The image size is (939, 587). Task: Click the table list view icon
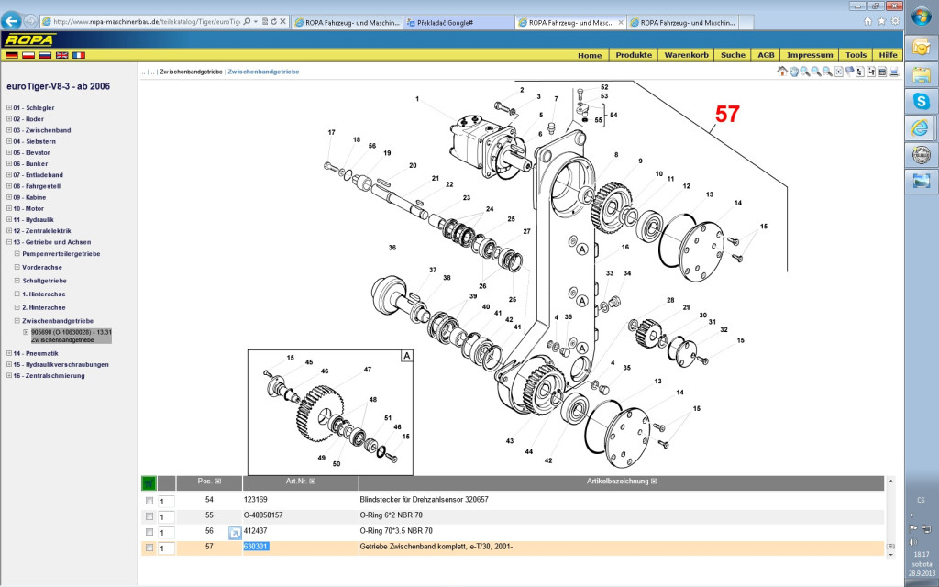click(882, 72)
